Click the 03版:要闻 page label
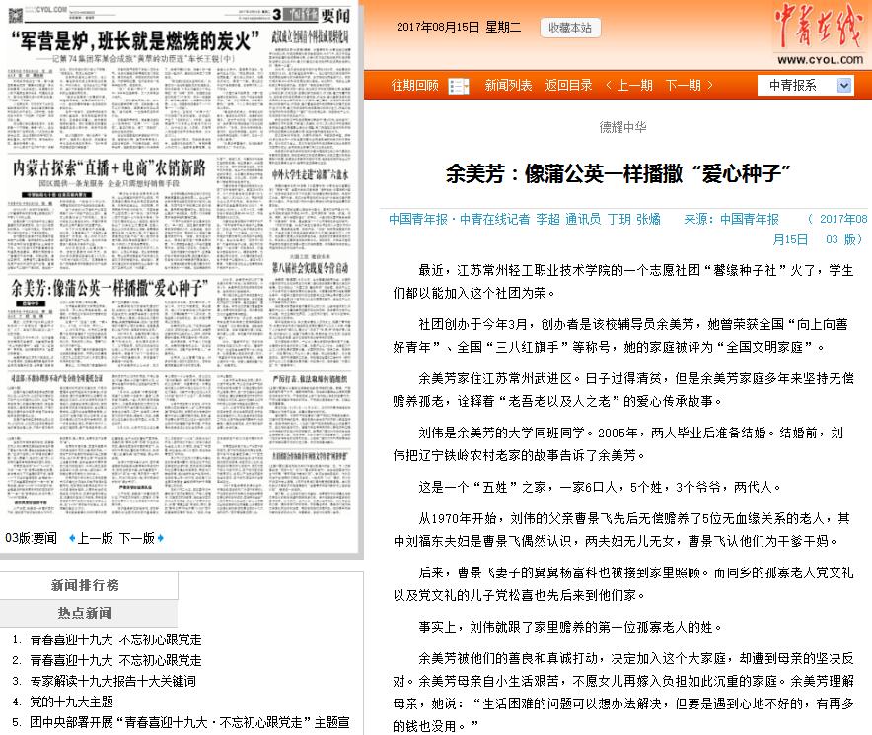872x735 pixels. [x=32, y=538]
